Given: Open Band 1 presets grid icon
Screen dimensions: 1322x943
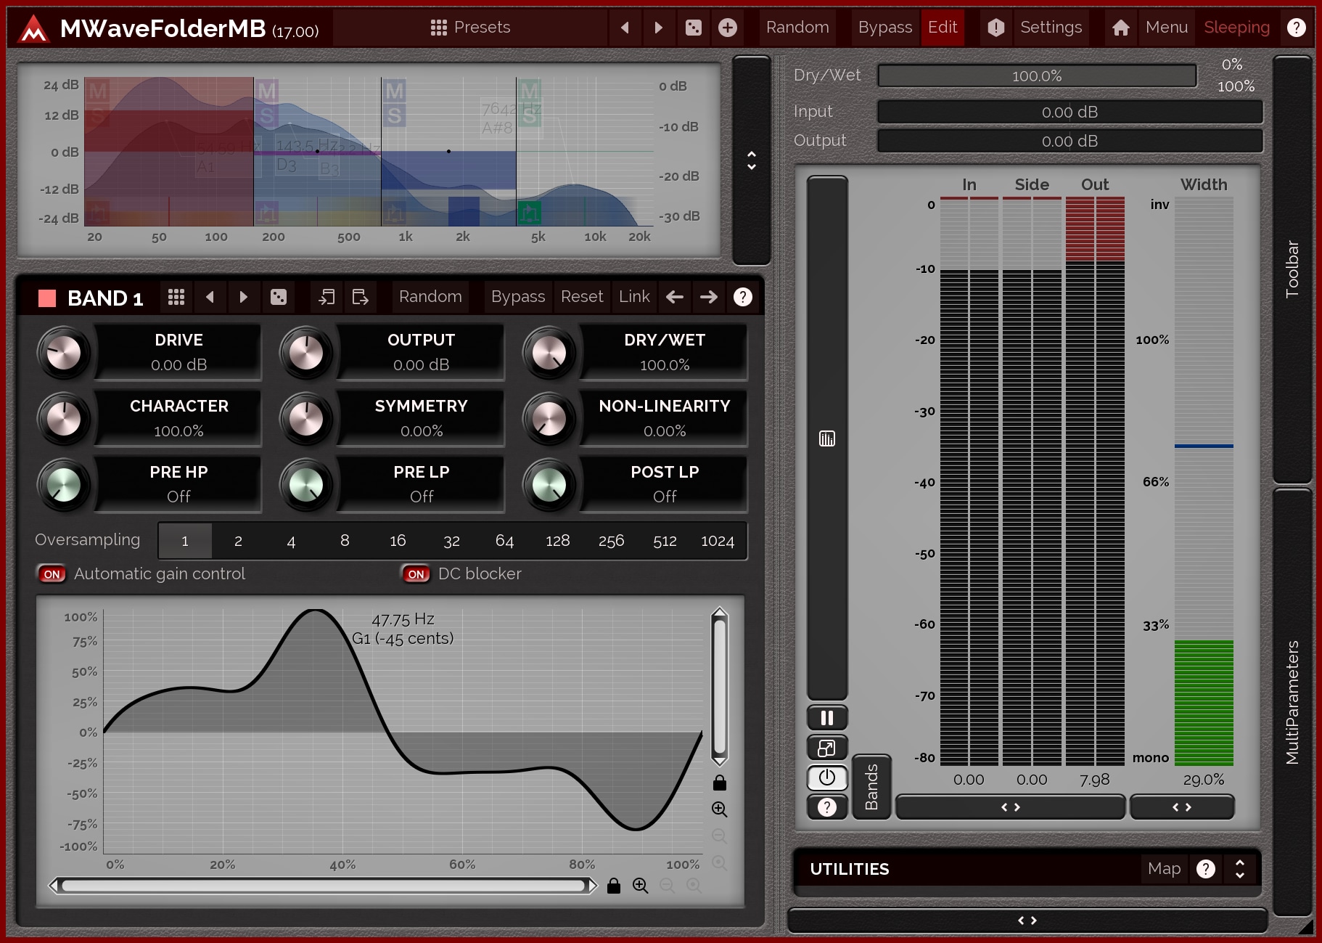Looking at the screenshot, I should point(176,297).
